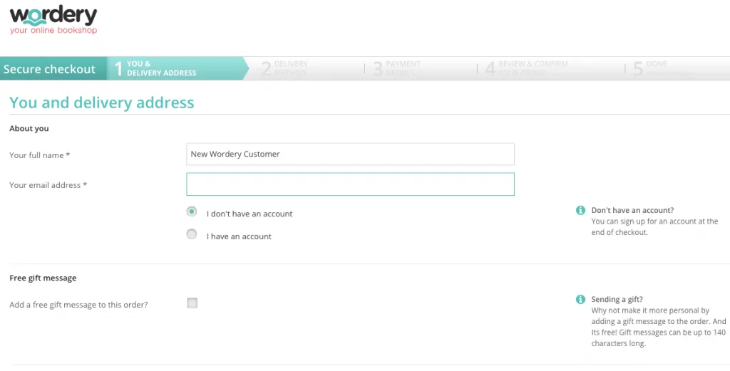Click the info icon beside 'Don't have an account?'
This screenshot has width=730, height=371.
coord(580,211)
